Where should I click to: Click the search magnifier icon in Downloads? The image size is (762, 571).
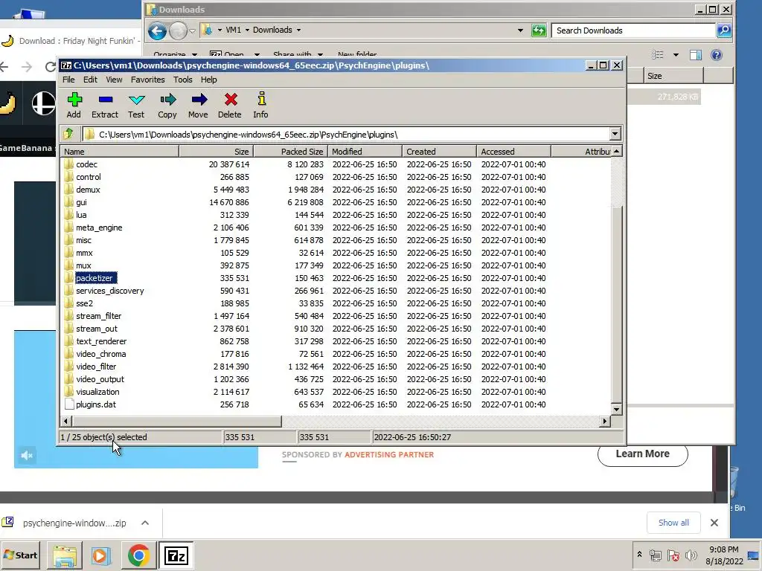point(724,30)
